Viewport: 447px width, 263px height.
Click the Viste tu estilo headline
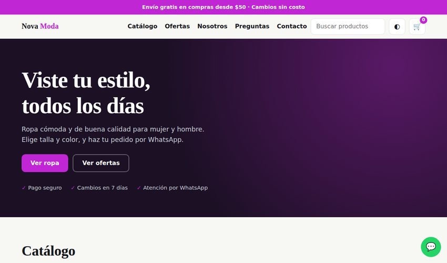86,93
